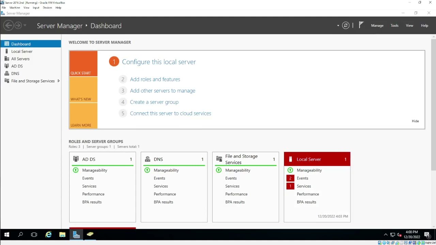Open BPA results in AD DS tile
436x245 pixels.
[92, 202]
